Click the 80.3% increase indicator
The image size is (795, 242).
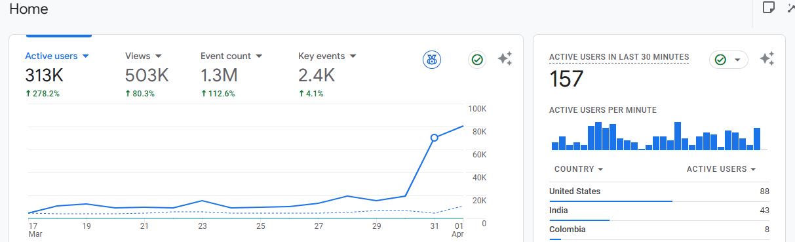pyautogui.click(x=140, y=94)
